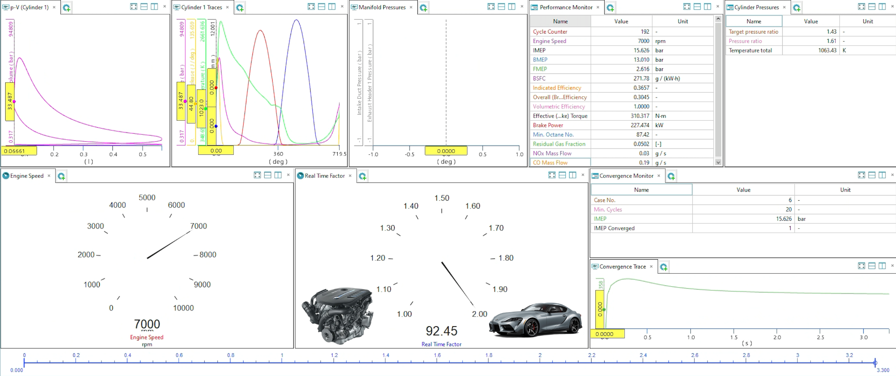
Task: Click gear-plus icon beside Cylinder Pressures tab
Action: tap(797, 8)
